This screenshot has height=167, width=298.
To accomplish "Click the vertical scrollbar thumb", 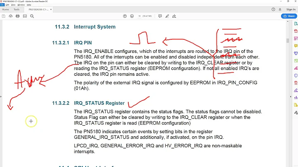I will 288,41.
